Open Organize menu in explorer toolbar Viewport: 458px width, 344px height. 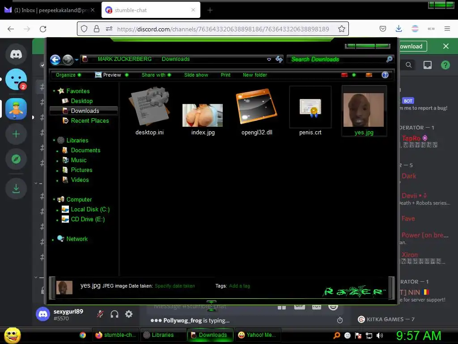click(68, 75)
